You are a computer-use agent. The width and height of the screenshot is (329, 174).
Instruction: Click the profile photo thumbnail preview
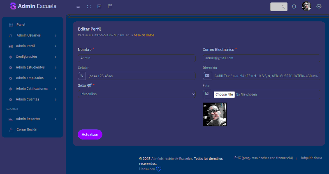pyautogui.click(x=215, y=114)
